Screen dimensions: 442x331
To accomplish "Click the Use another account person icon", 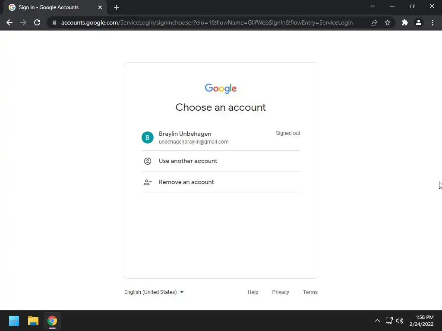I will click(x=148, y=161).
